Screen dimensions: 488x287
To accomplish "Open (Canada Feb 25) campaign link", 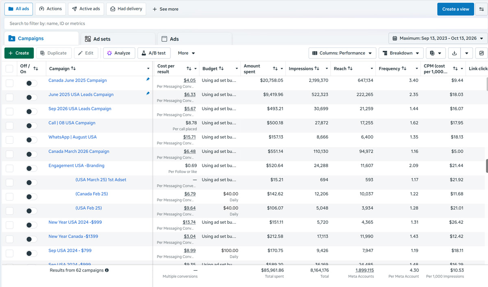I will point(91,194).
